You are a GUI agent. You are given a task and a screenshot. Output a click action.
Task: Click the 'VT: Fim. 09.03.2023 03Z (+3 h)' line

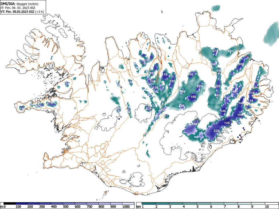[x=22, y=12]
